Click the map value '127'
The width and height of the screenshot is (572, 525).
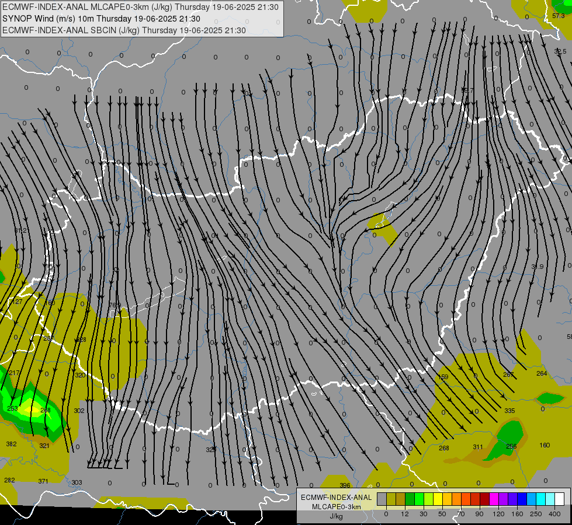17,302
